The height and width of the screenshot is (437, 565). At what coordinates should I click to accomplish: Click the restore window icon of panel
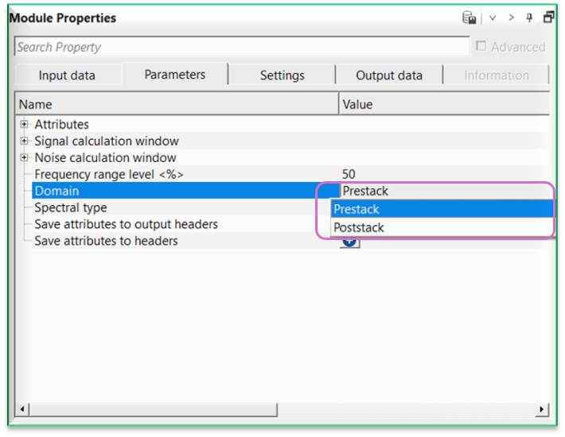[x=548, y=17]
